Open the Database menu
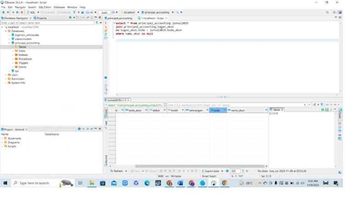353x198 pixels. 59,7
